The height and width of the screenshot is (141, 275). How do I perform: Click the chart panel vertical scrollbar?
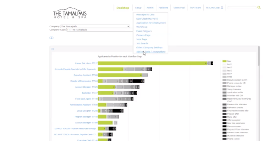click(259, 56)
